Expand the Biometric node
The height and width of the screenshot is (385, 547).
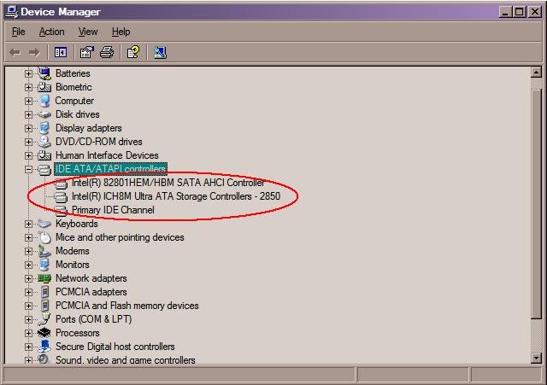28,87
